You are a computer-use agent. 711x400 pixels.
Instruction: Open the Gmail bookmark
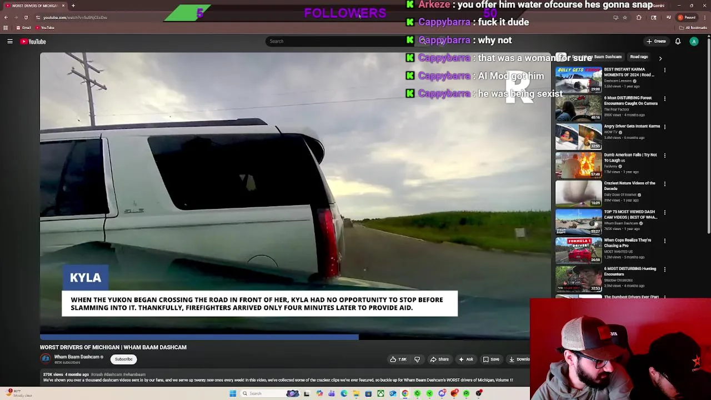[x=23, y=28]
